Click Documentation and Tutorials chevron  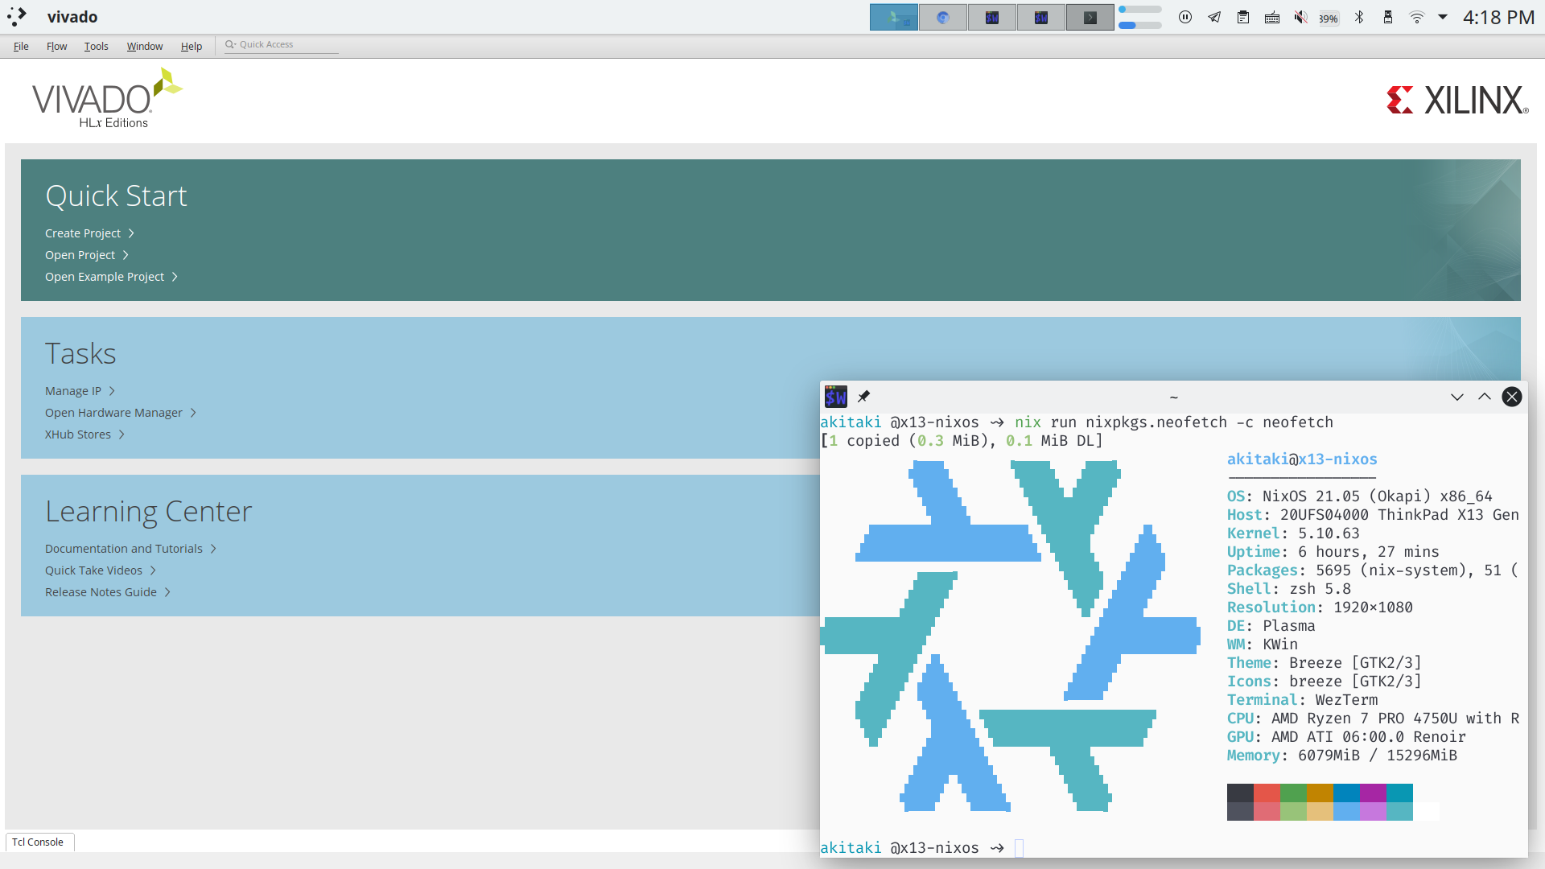213,549
